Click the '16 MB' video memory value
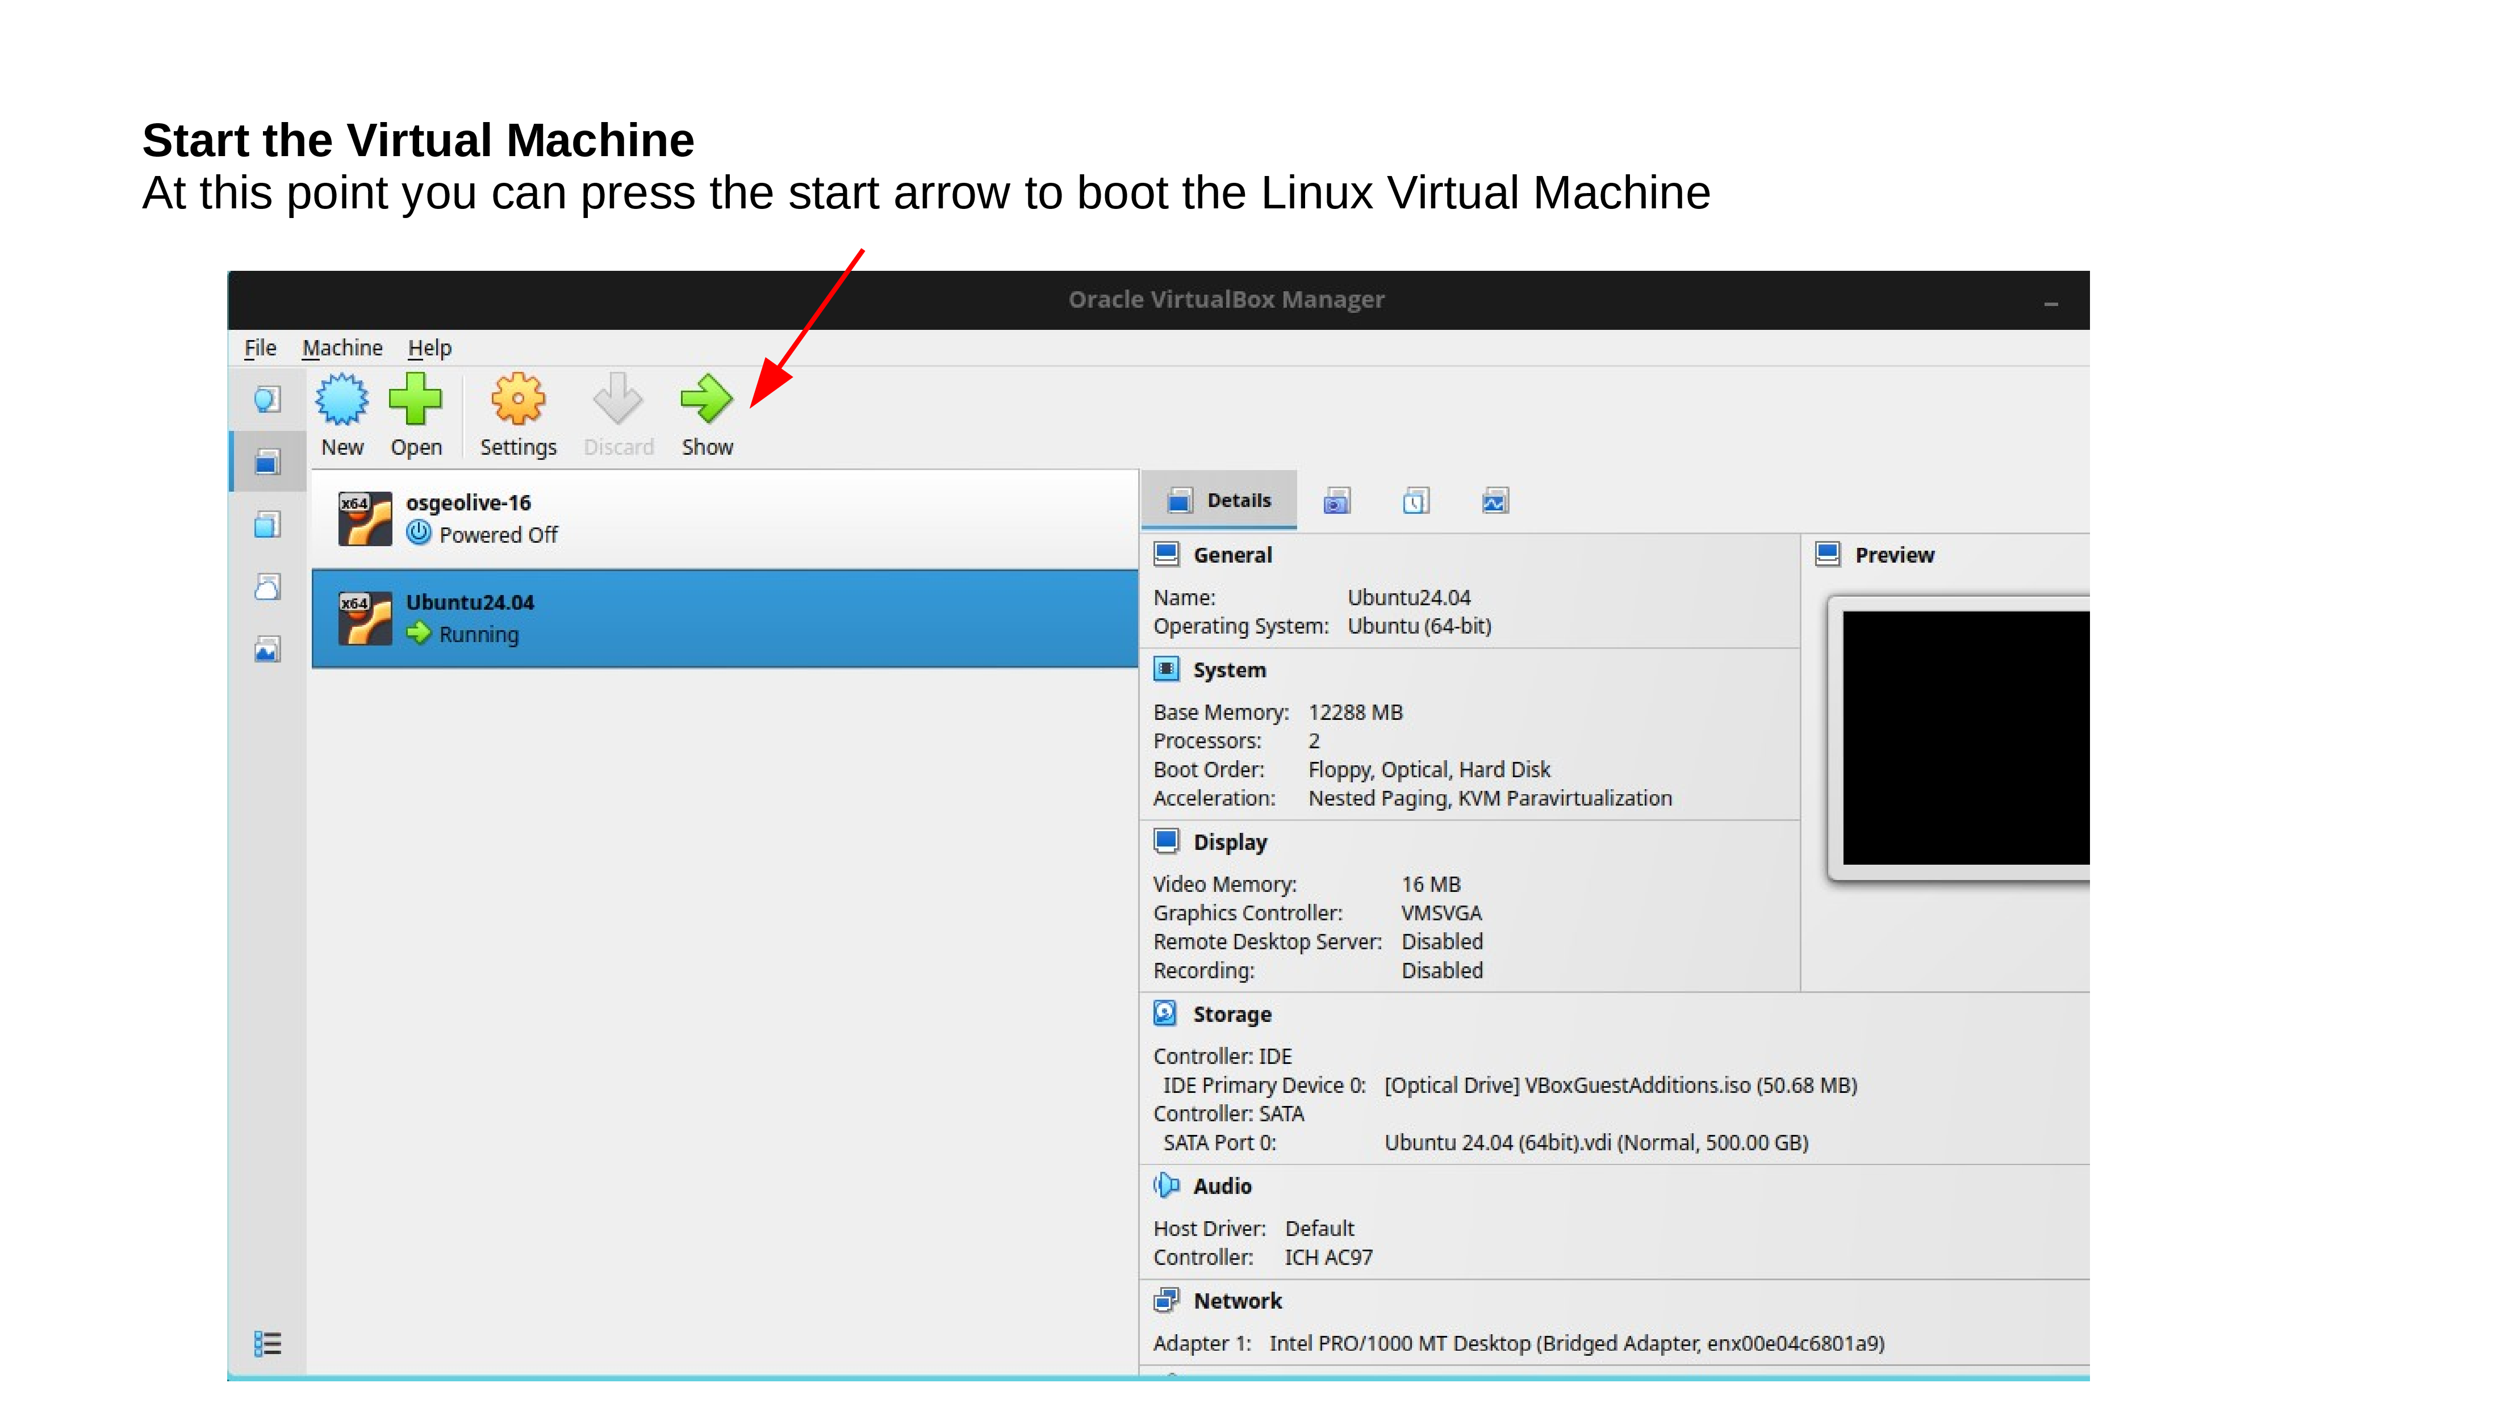The width and height of the screenshot is (2504, 1408). click(x=1431, y=884)
